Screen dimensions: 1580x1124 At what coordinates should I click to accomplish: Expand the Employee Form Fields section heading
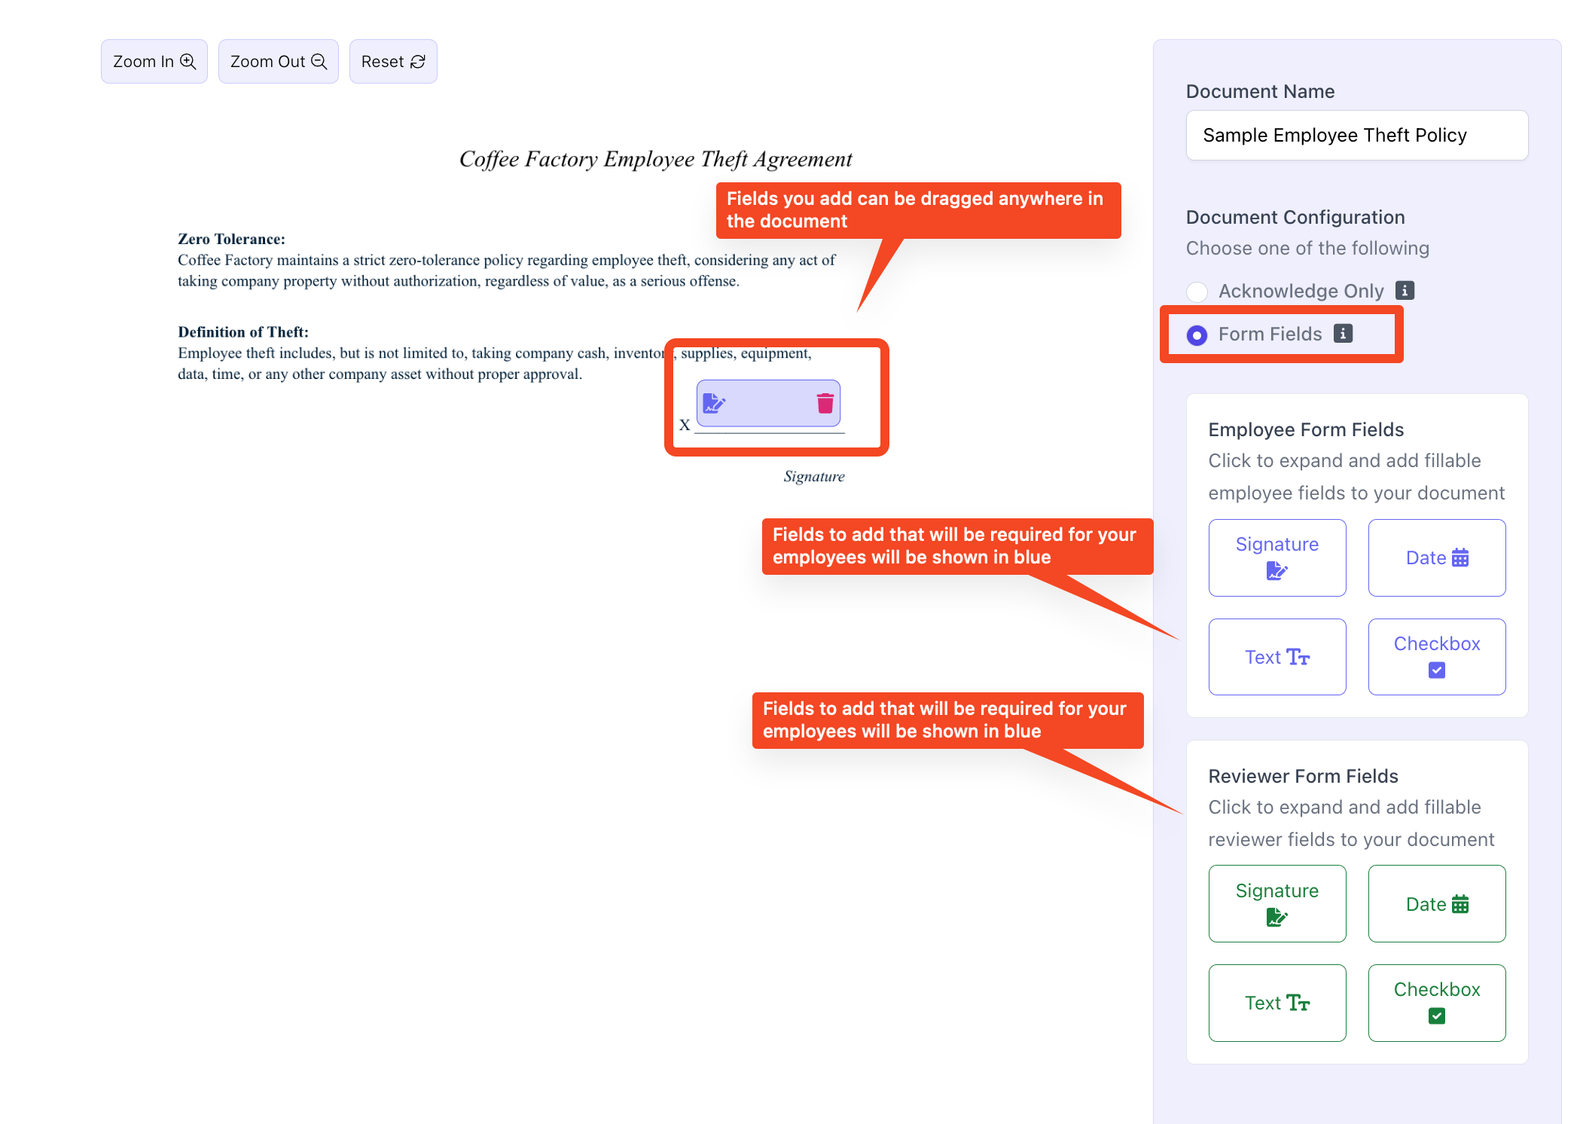pos(1306,429)
